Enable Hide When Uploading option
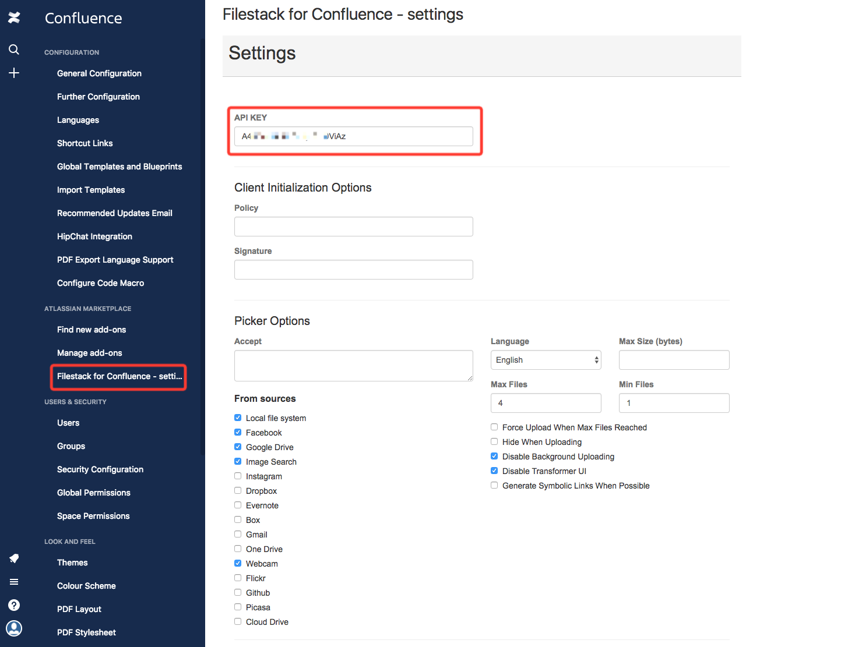Image resolution: width=848 pixels, height=647 pixels. click(494, 441)
